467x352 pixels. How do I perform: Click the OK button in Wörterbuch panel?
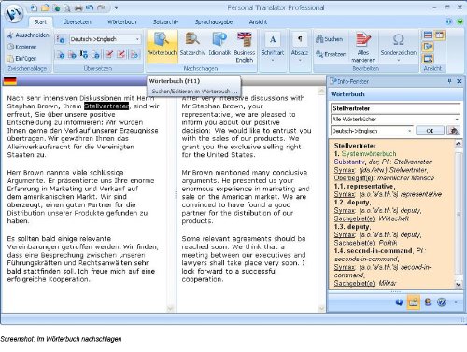point(430,131)
